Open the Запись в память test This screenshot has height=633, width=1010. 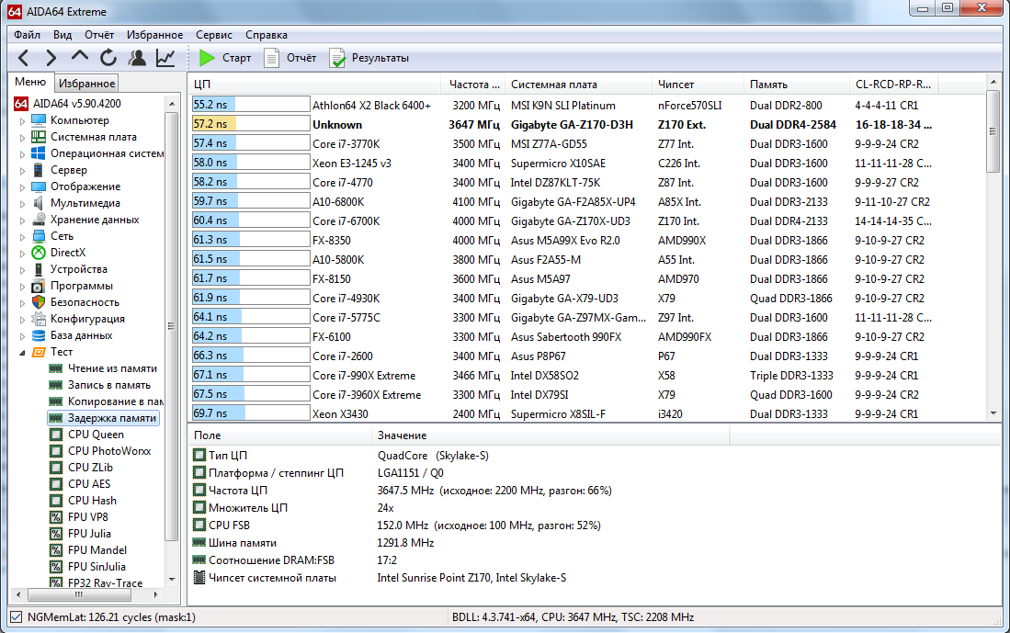(108, 385)
